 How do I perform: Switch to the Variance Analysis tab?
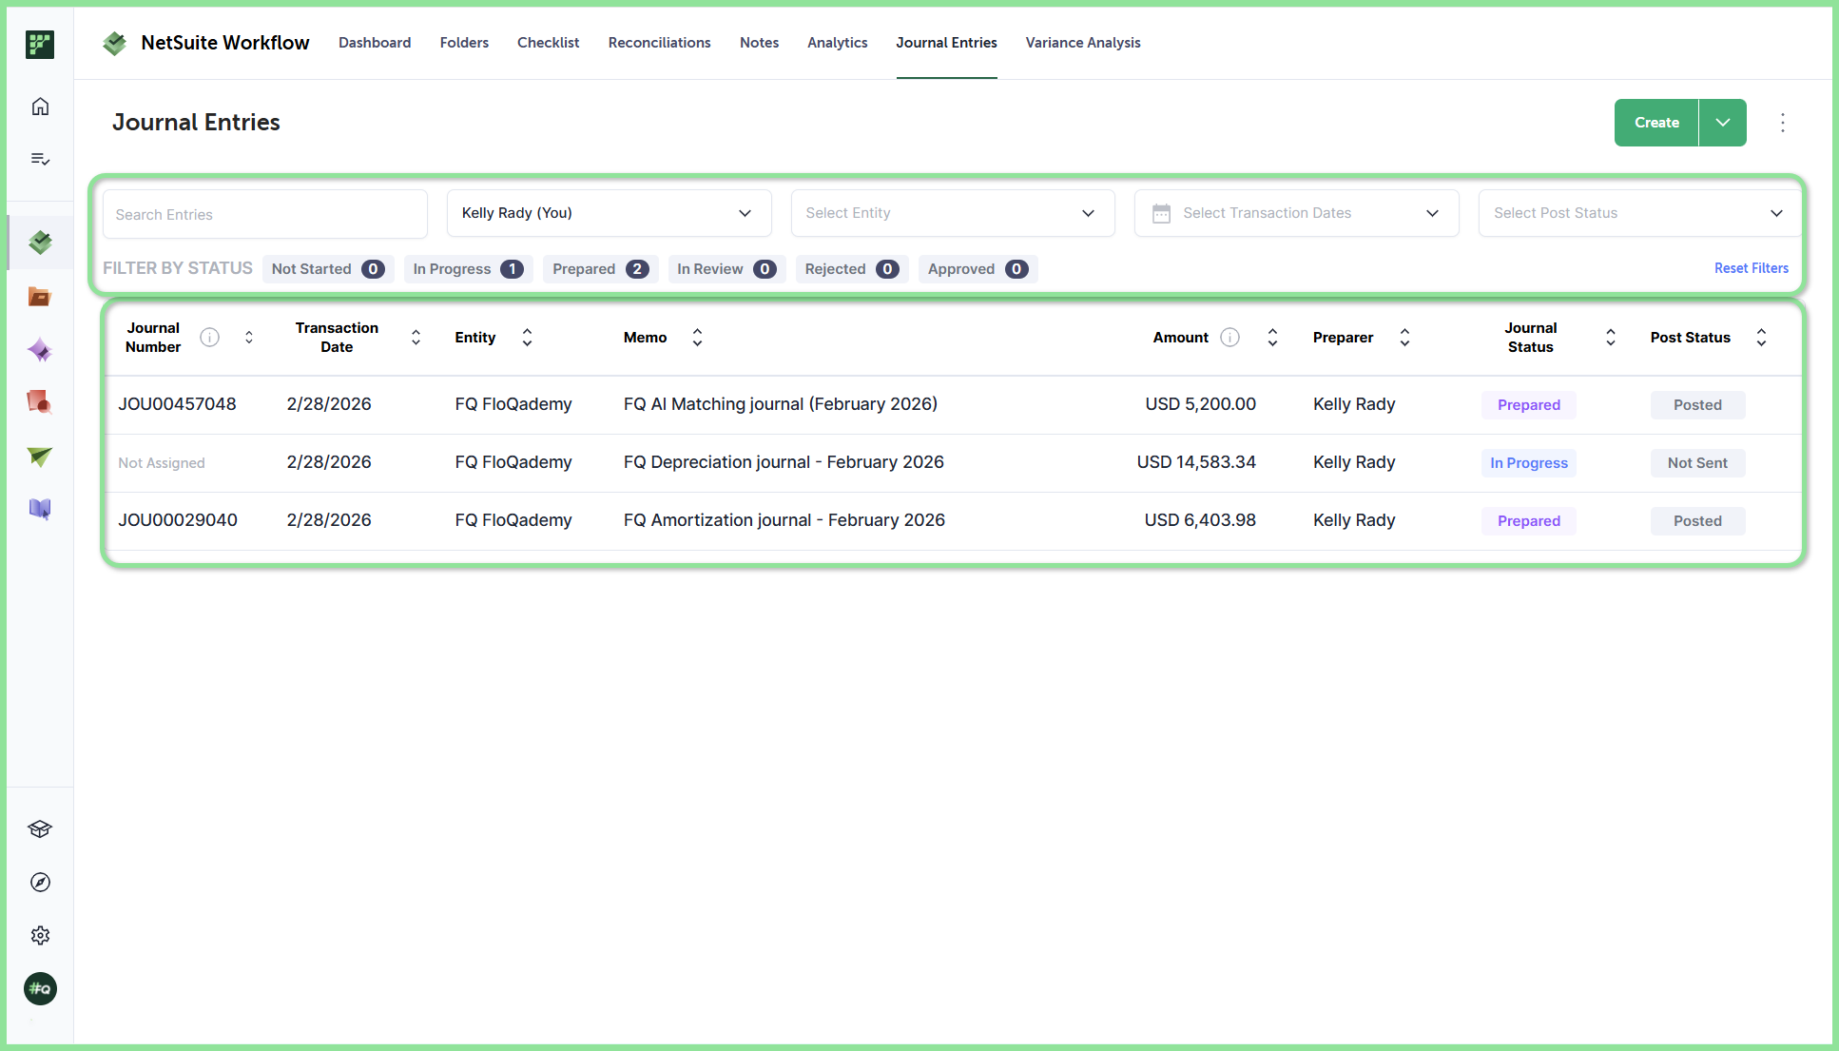(1083, 43)
